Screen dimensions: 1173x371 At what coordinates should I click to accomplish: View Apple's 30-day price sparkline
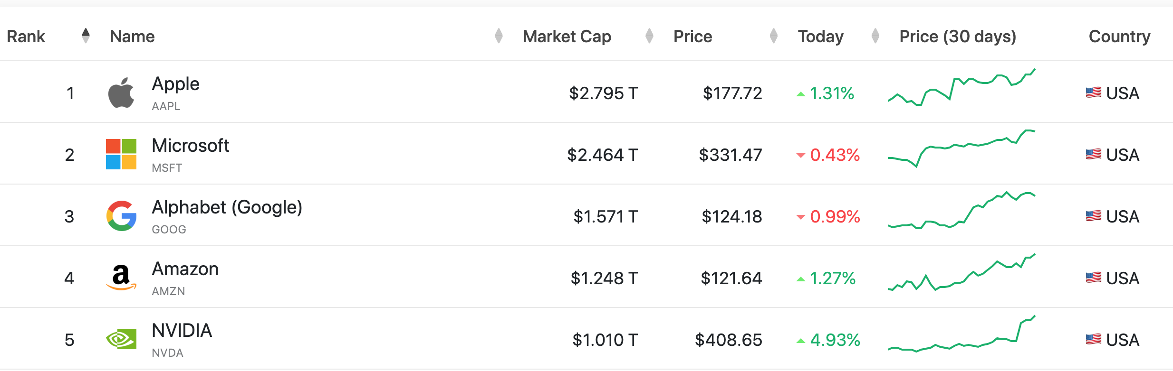pyautogui.click(x=961, y=87)
